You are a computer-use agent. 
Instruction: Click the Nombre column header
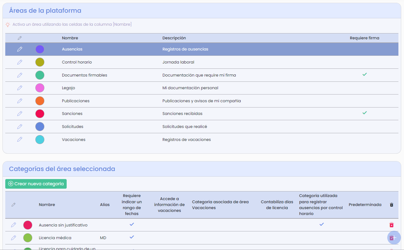coord(70,38)
